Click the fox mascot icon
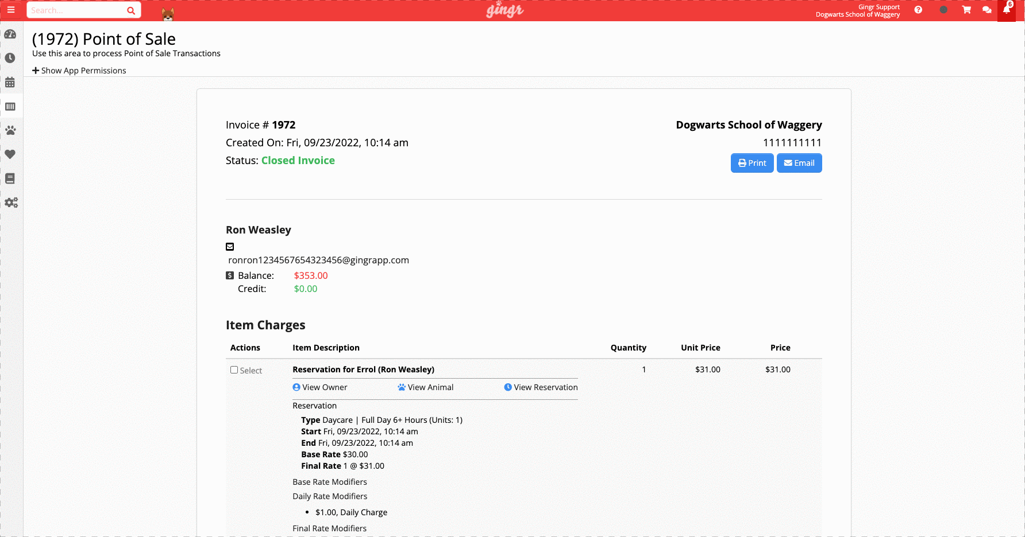 point(168,14)
